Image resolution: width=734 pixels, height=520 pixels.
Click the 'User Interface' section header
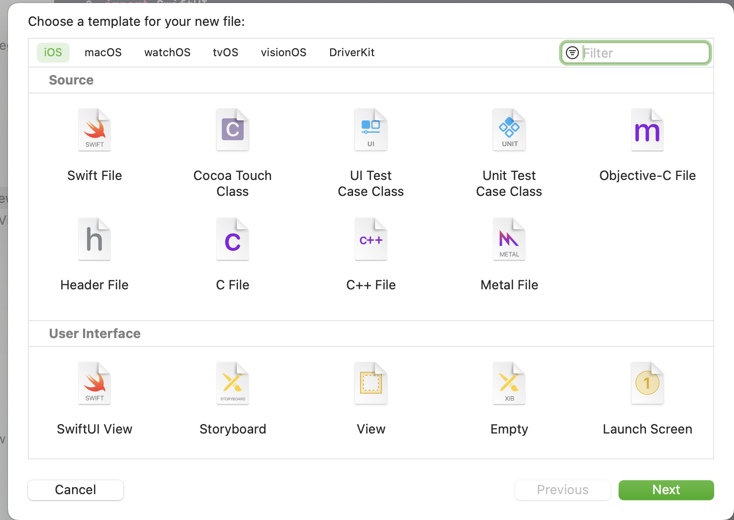[95, 334]
